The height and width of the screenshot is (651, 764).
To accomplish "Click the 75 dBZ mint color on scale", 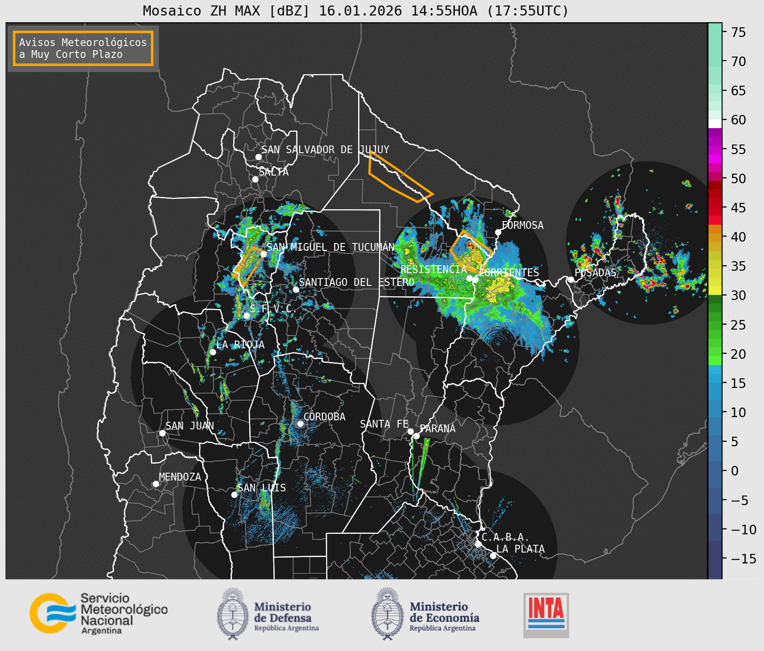I will pyautogui.click(x=715, y=32).
